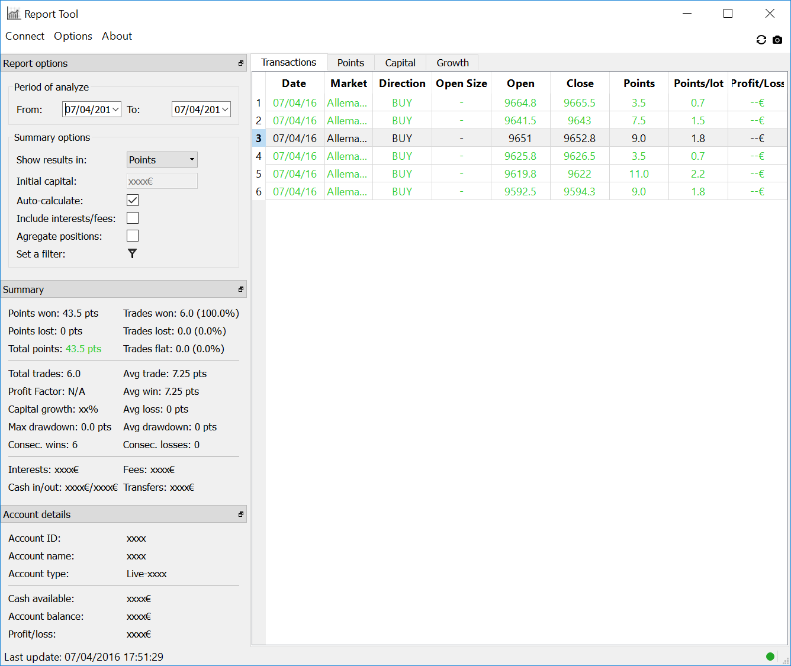
Task: Open the Options menu
Action: click(x=73, y=36)
